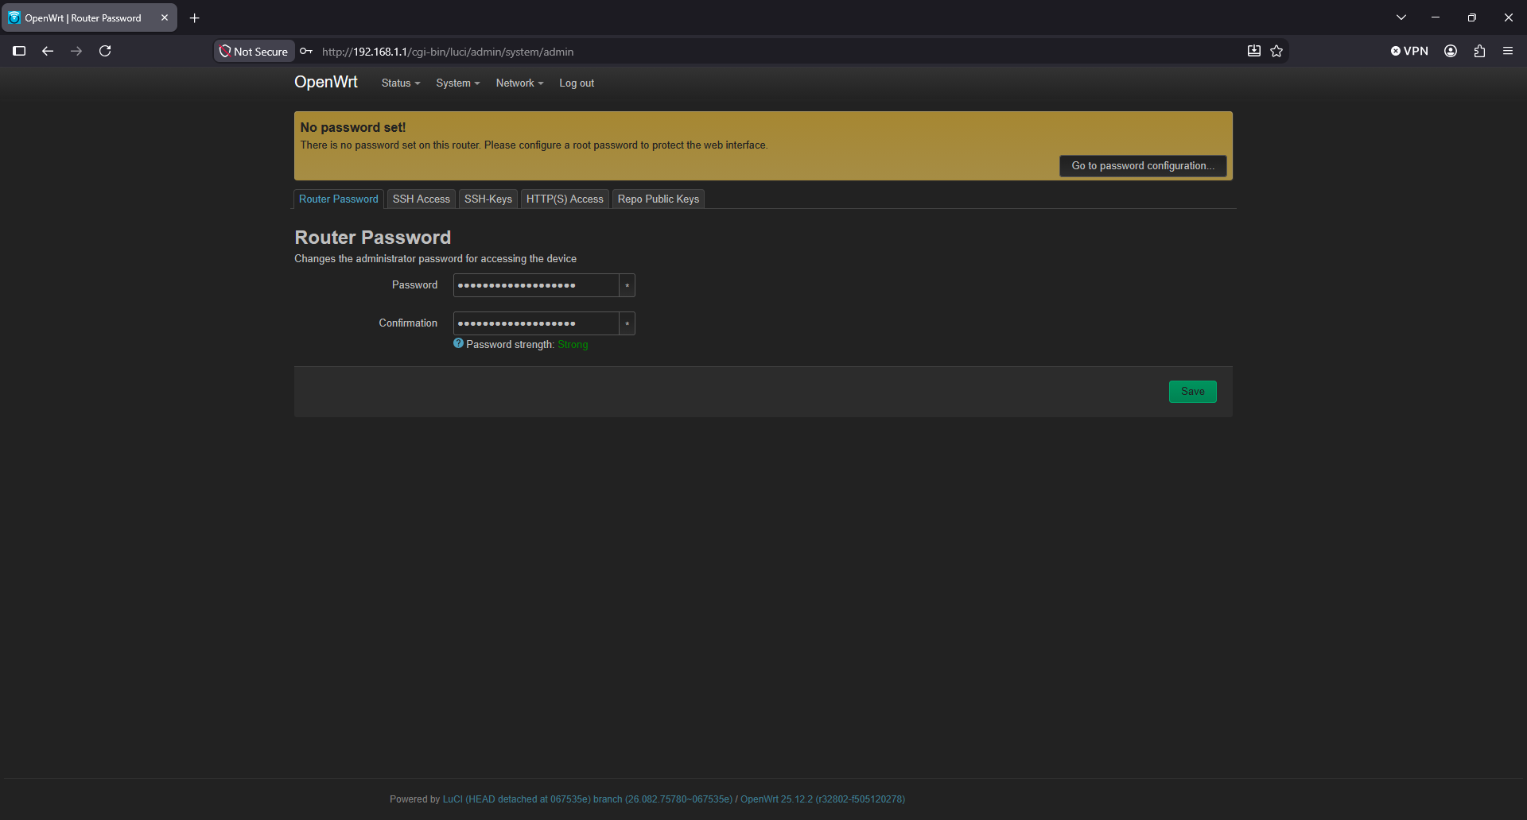Expand the Status menu
The image size is (1527, 820).
tap(401, 83)
